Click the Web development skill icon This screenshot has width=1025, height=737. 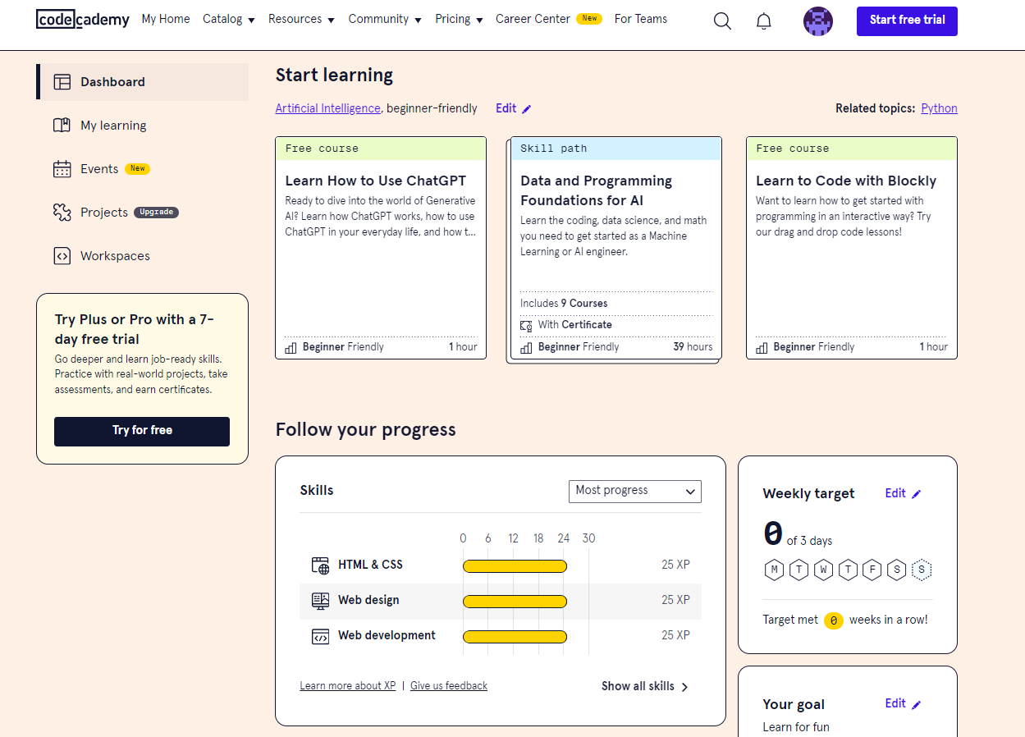[x=320, y=635]
